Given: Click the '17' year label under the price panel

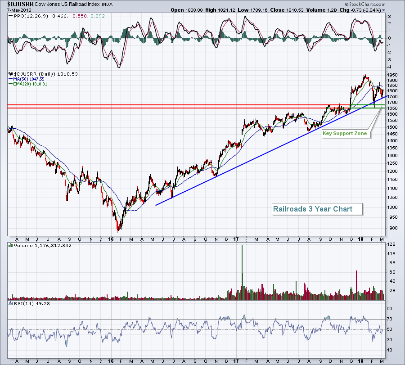Looking at the screenshot, I should pos(236,239).
